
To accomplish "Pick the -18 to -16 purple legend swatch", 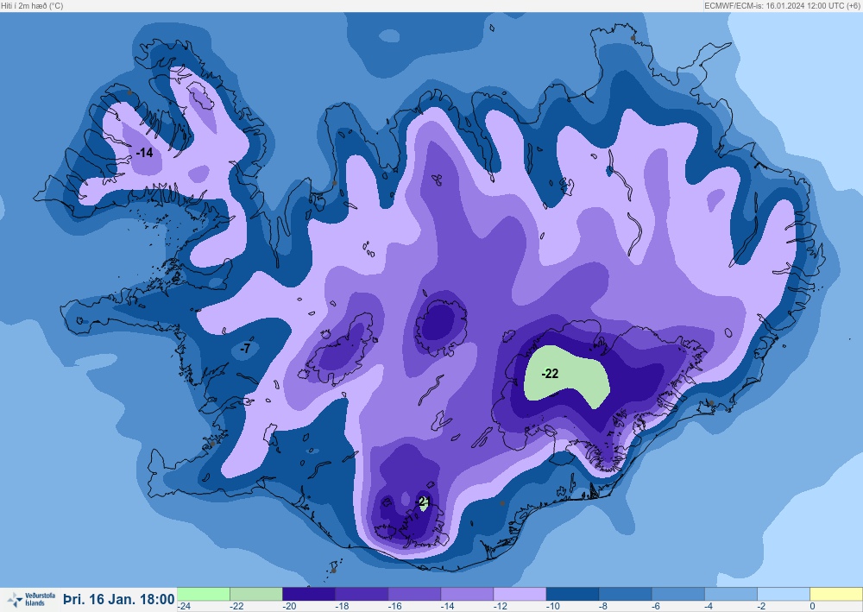I will click(362, 594).
